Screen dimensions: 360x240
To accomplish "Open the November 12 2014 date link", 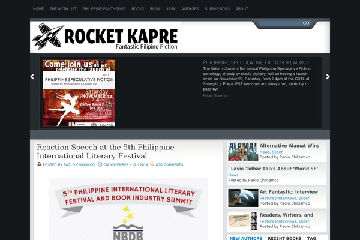I will pos(125,164).
